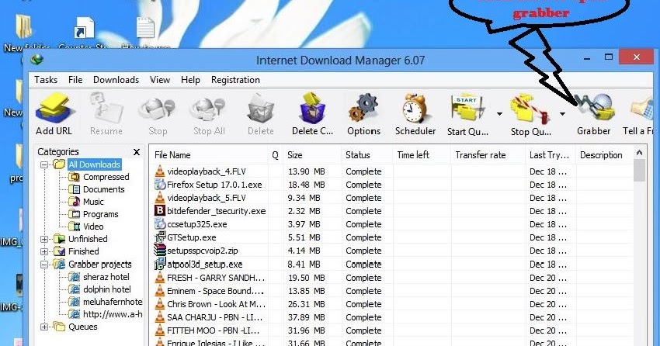Collapse the Grabber projects tree node
The image size is (660, 346).
pos(44,265)
